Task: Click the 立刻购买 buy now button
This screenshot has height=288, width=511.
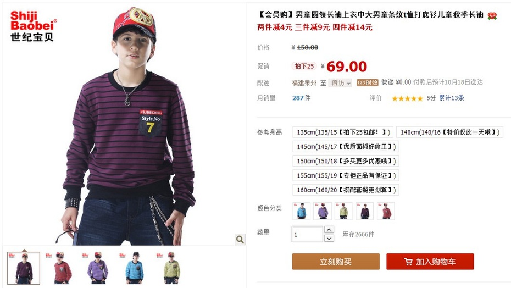Action: [x=336, y=262]
